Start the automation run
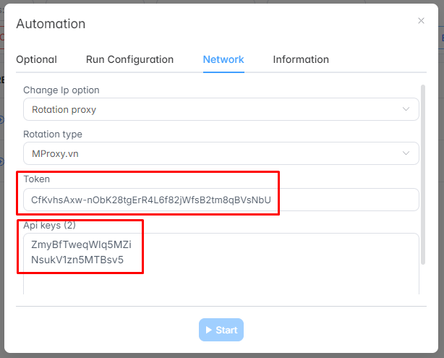 (x=221, y=330)
